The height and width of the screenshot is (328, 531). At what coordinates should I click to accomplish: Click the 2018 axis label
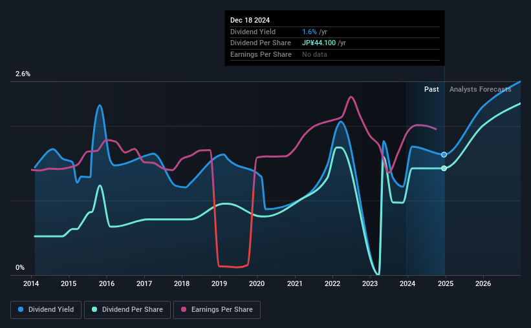[182, 283]
